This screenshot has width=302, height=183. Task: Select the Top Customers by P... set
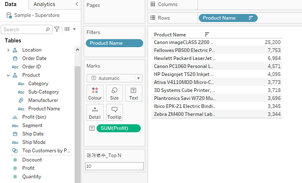pos(47,151)
